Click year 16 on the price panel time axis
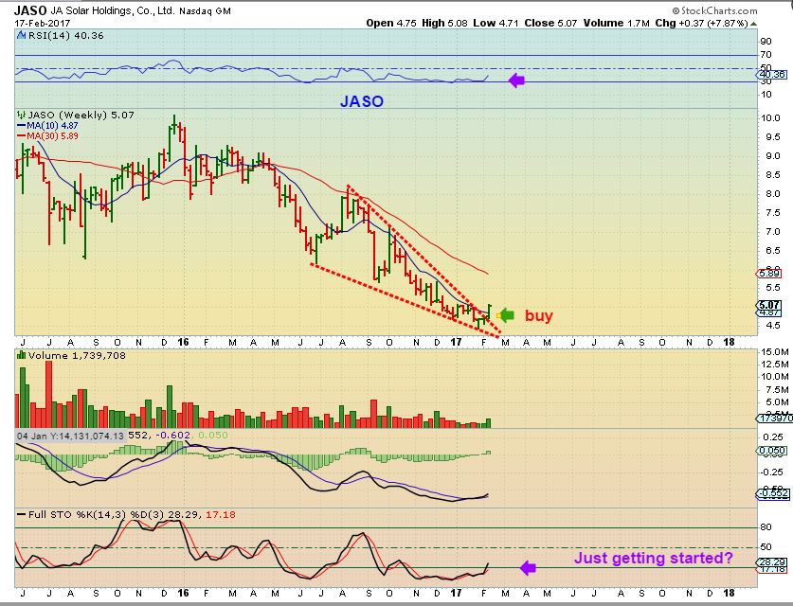793x606 pixels. (x=183, y=342)
